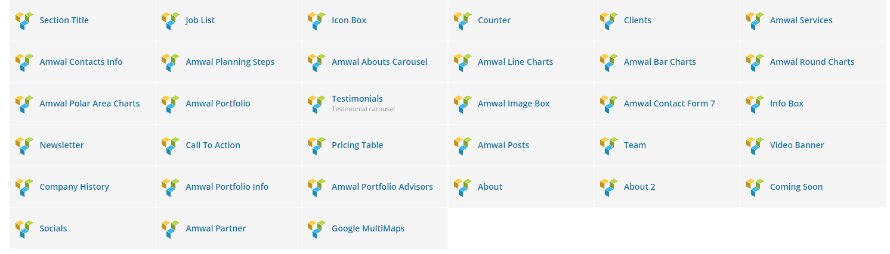Choose Amwal Contact Form 7
The width and height of the screenshot is (890, 254).
click(x=667, y=104)
